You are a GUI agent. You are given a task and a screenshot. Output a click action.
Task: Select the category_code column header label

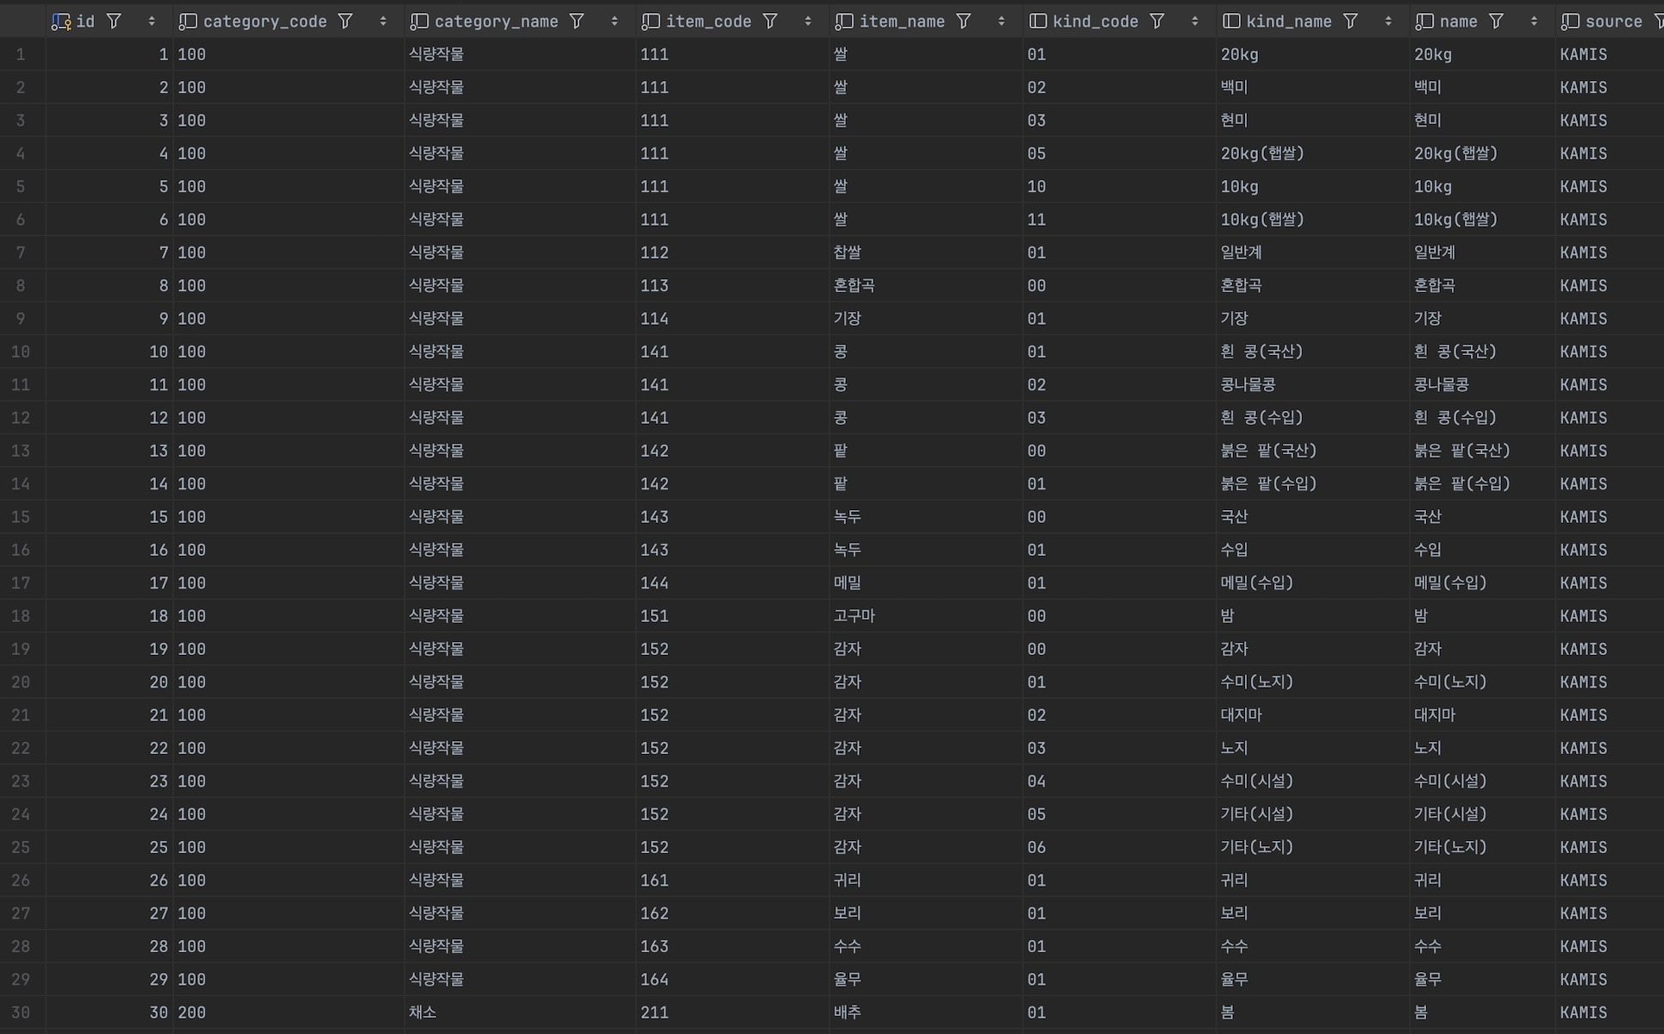pyautogui.click(x=265, y=22)
